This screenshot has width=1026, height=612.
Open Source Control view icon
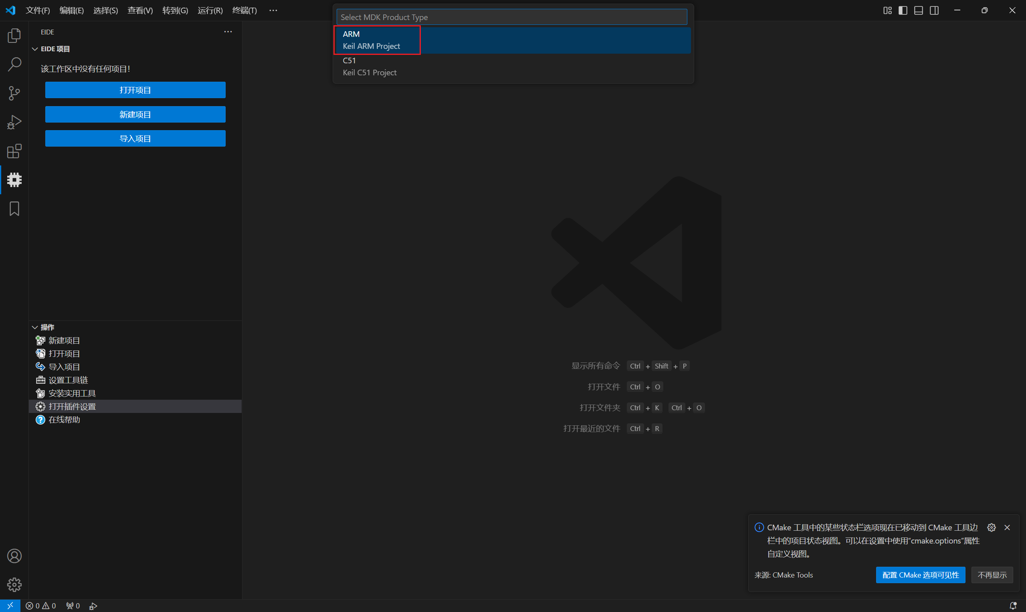pos(14,93)
